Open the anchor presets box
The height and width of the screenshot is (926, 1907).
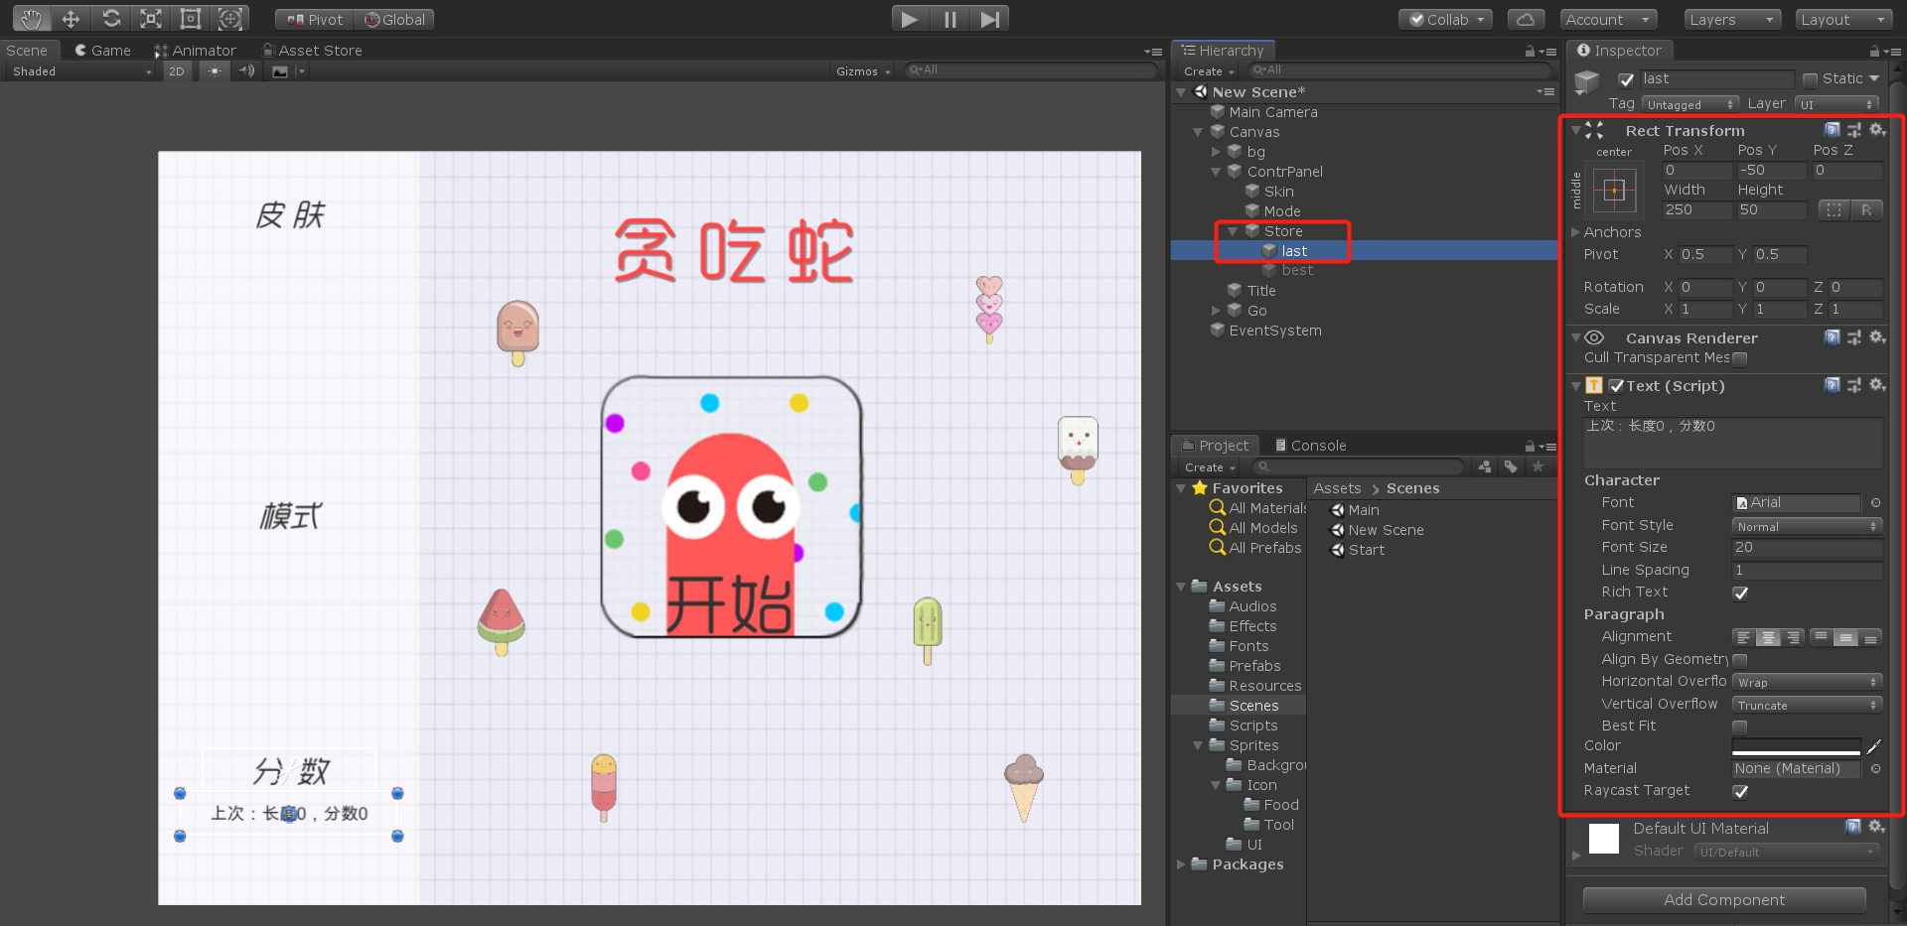(x=1614, y=191)
